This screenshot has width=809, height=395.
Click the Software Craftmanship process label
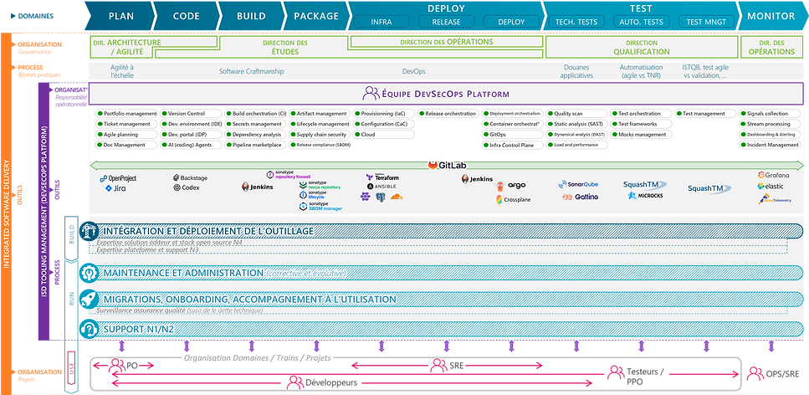(251, 71)
